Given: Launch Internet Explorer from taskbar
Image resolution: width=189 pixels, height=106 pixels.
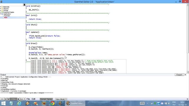Looking at the screenshot, I should pyautogui.click(x=19, y=103).
